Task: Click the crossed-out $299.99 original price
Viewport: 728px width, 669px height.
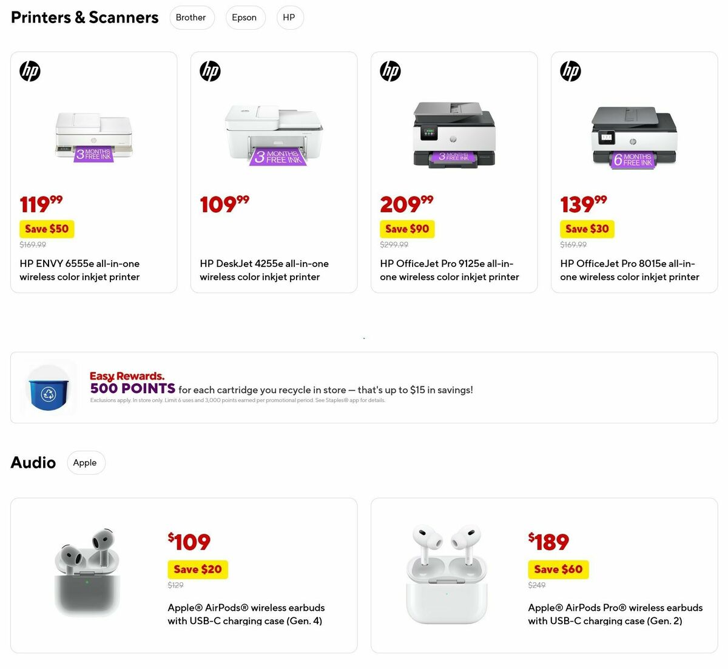Action: (394, 244)
